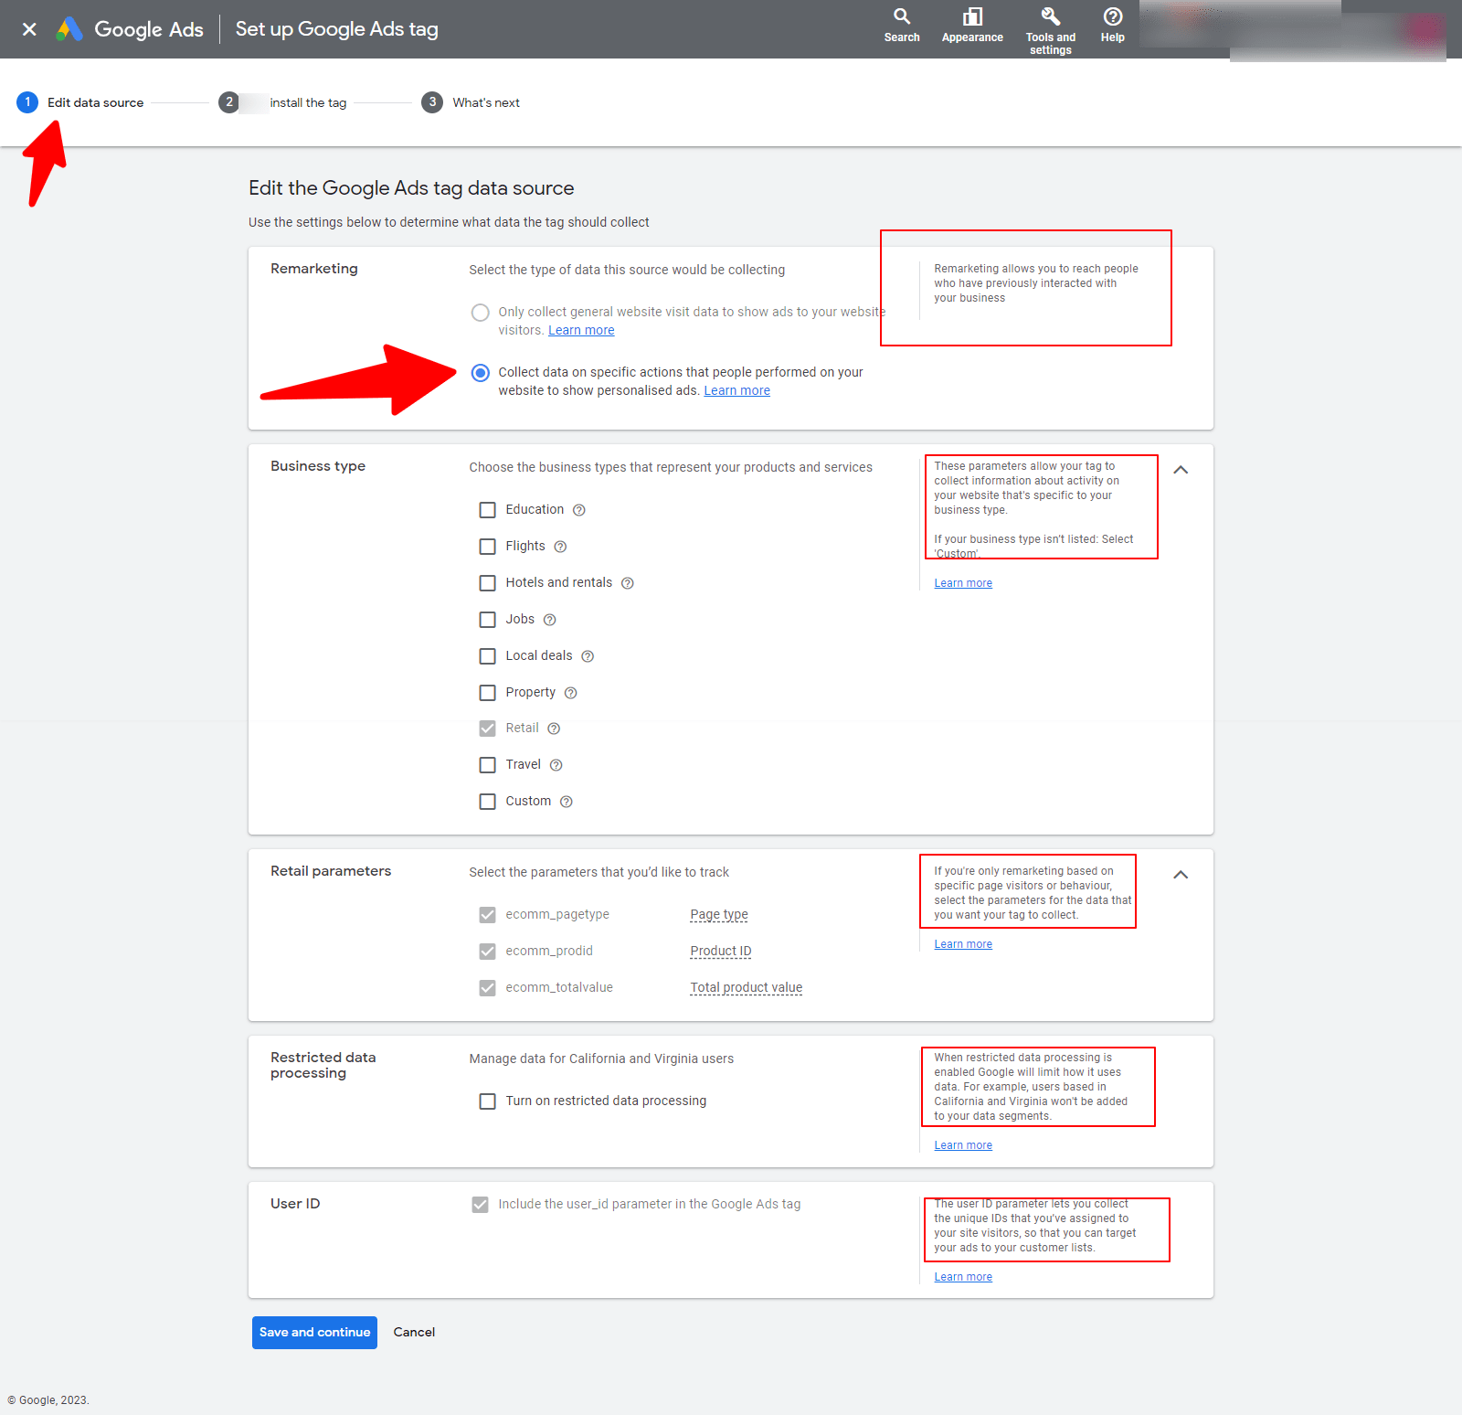Open the Retail help tooltip

point(554,728)
